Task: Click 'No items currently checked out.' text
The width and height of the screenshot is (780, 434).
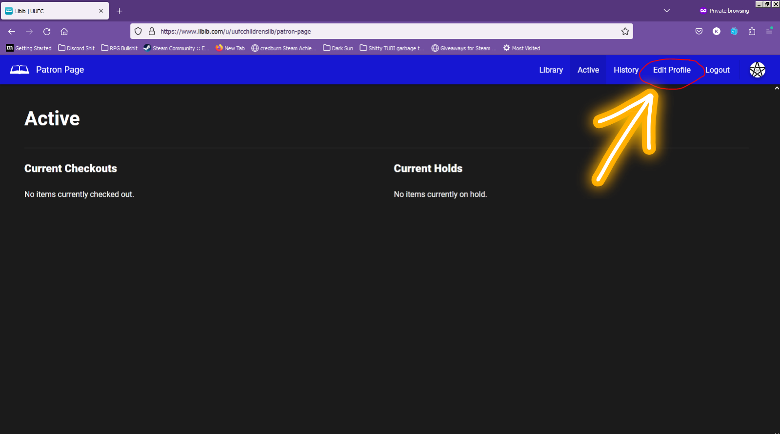Action: point(79,194)
